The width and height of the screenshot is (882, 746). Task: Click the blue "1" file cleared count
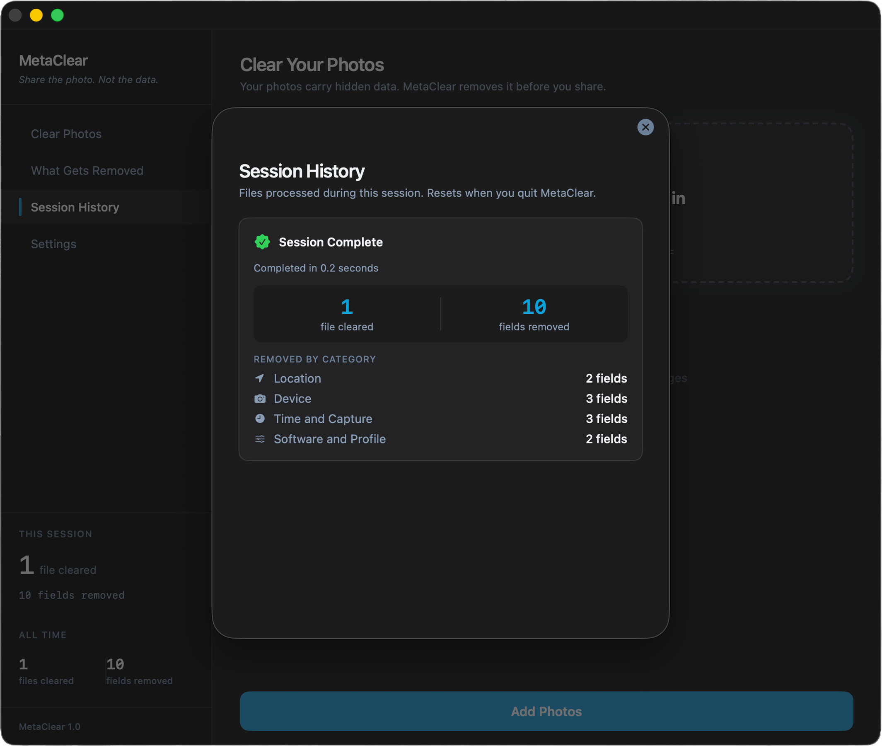point(347,307)
